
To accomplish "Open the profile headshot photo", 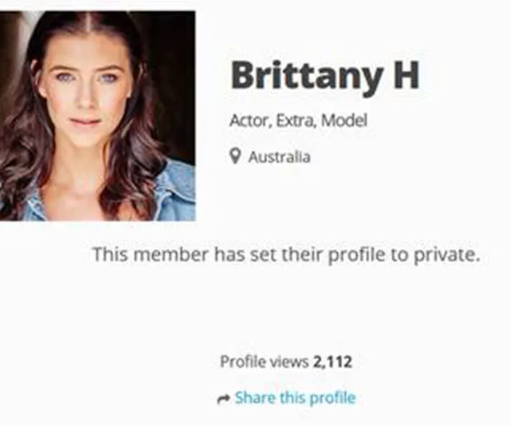I will [x=97, y=116].
